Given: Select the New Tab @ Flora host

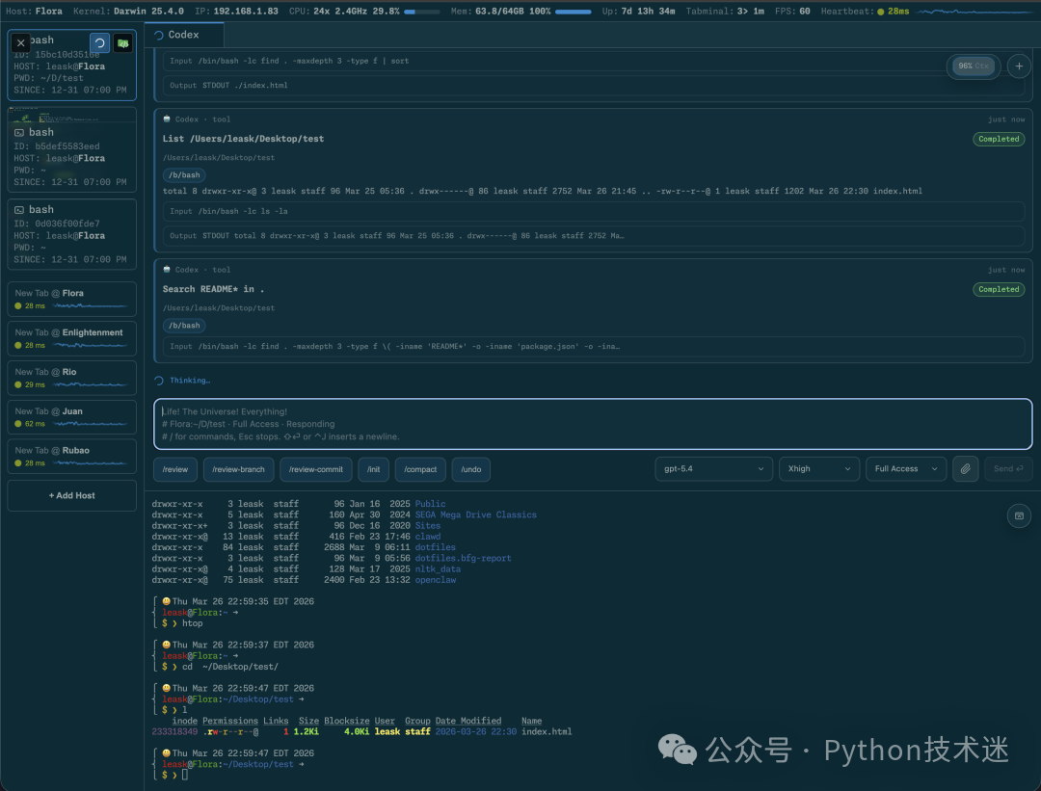Looking at the screenshot, I should click(x=71, y=300).
